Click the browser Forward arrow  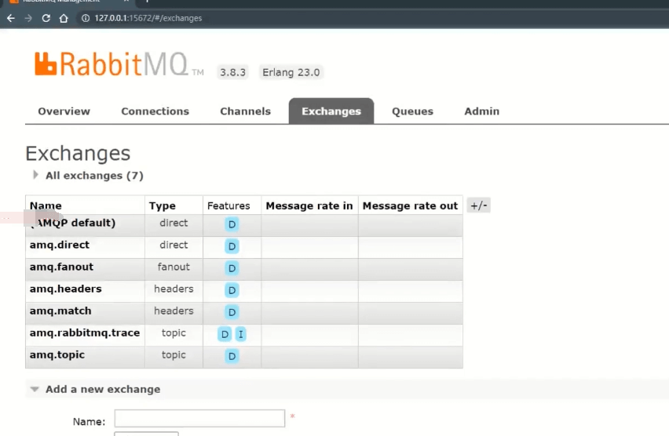(x=28, y=18)
